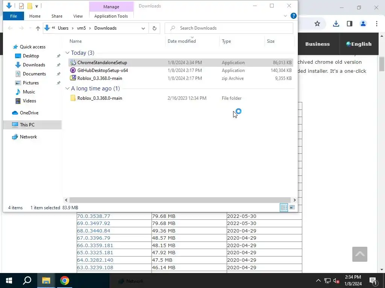385x288 pixels.
Task: Open Chrome version 63.0.3239.108 link
Action: coord(95,267)
